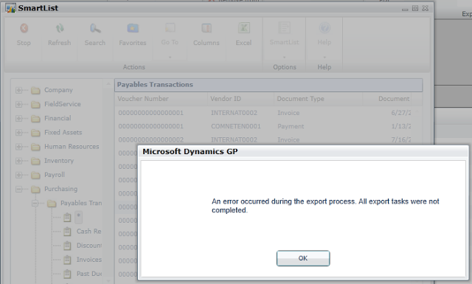Maximize the SmartList window
472x284 pixels.
415,8
